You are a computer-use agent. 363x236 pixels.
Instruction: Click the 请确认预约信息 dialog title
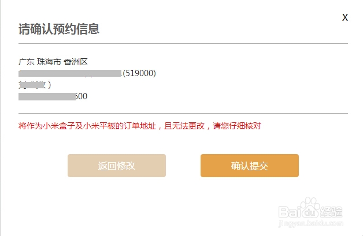(x=59, y=29)
